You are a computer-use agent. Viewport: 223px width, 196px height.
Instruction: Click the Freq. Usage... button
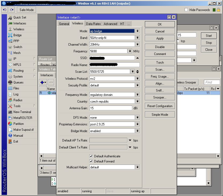(160, 77)
